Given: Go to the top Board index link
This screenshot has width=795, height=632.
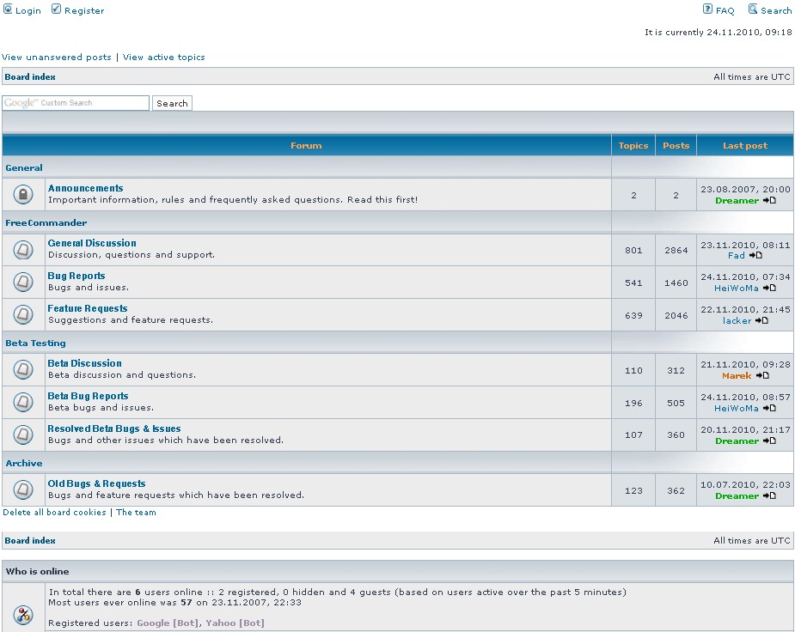Looking at the screenshot, I should click(x=30, y=77).
